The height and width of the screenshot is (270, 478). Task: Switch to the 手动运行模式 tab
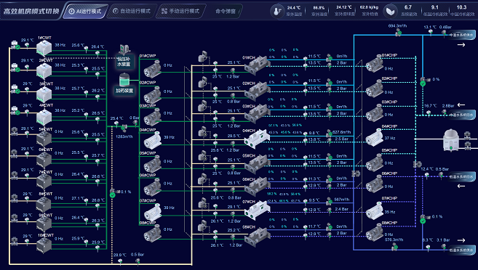[x=180, y=12]
